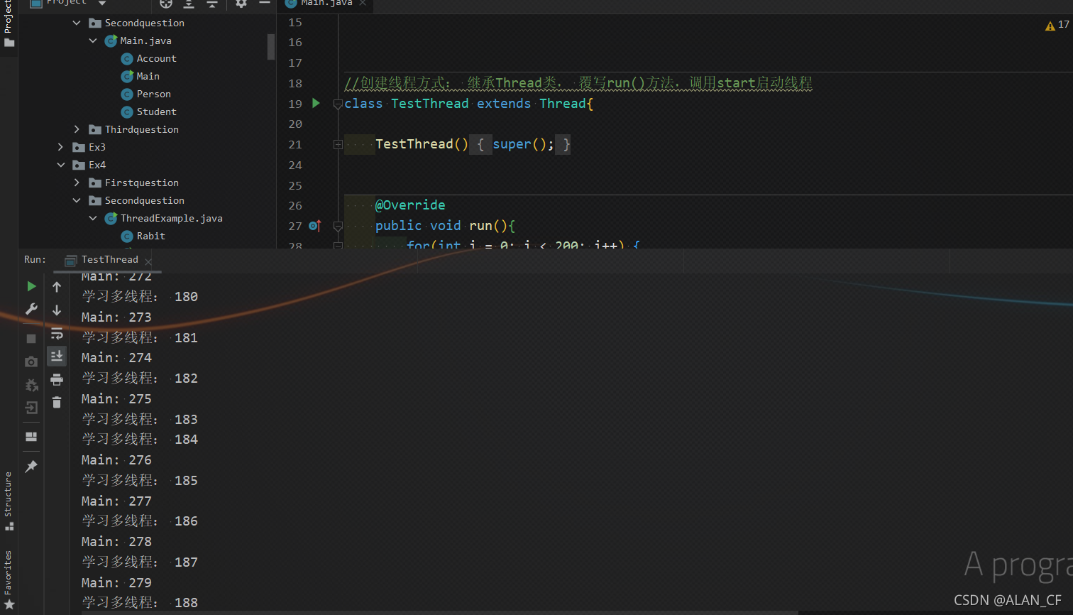Image resolution: width=1073 pixels, height=615 pixels.
Task: Click the override marker at line 27
Action: pos(315,226)
